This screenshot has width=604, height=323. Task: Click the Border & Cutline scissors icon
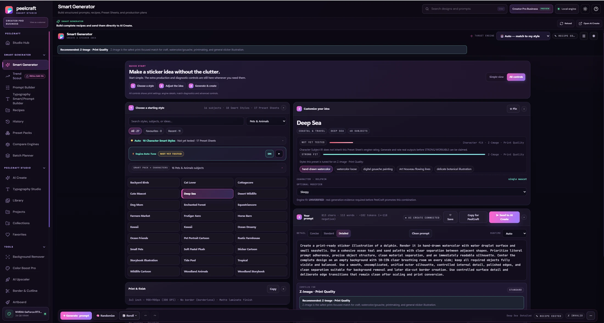8,291
